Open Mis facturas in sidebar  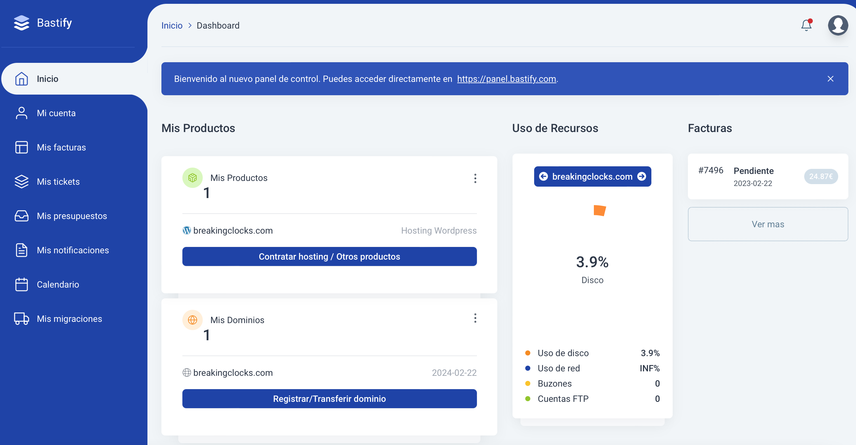[61, 147]
